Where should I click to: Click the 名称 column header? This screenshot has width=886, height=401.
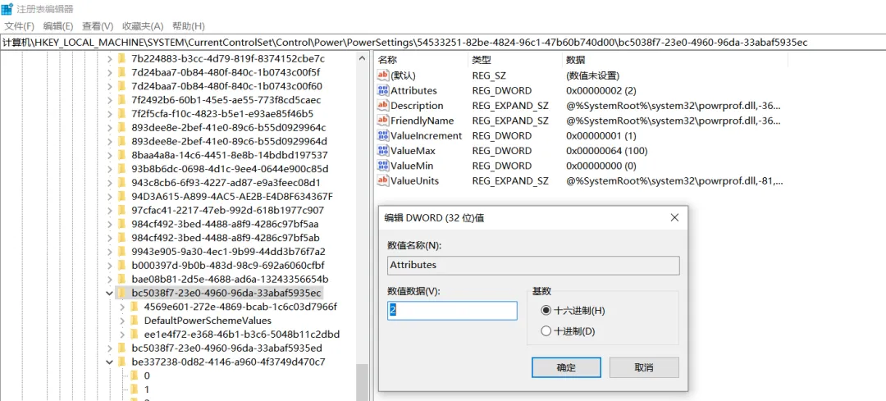click(420, 60)
